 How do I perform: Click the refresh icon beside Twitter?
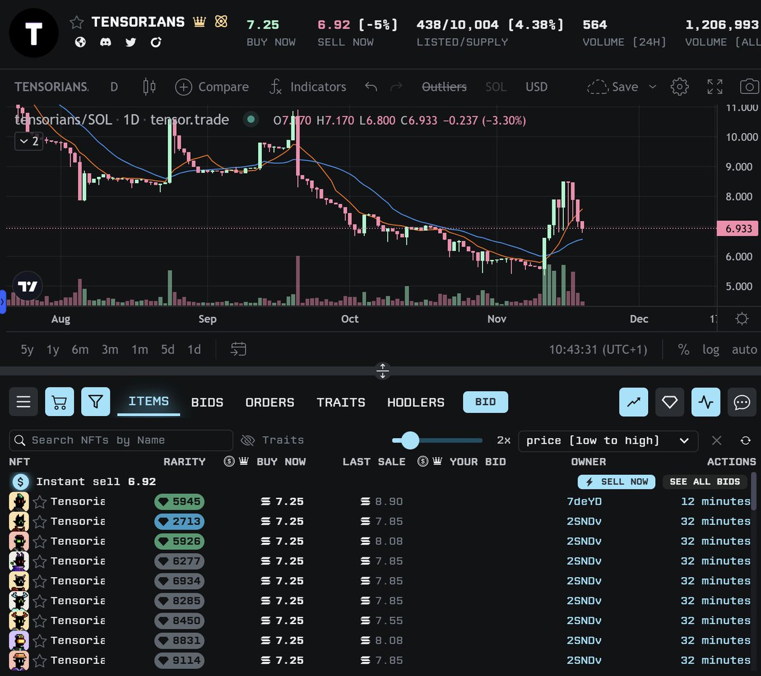tap(156, 42)
